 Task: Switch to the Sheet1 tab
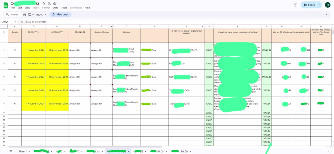click(x=22, y=151)
